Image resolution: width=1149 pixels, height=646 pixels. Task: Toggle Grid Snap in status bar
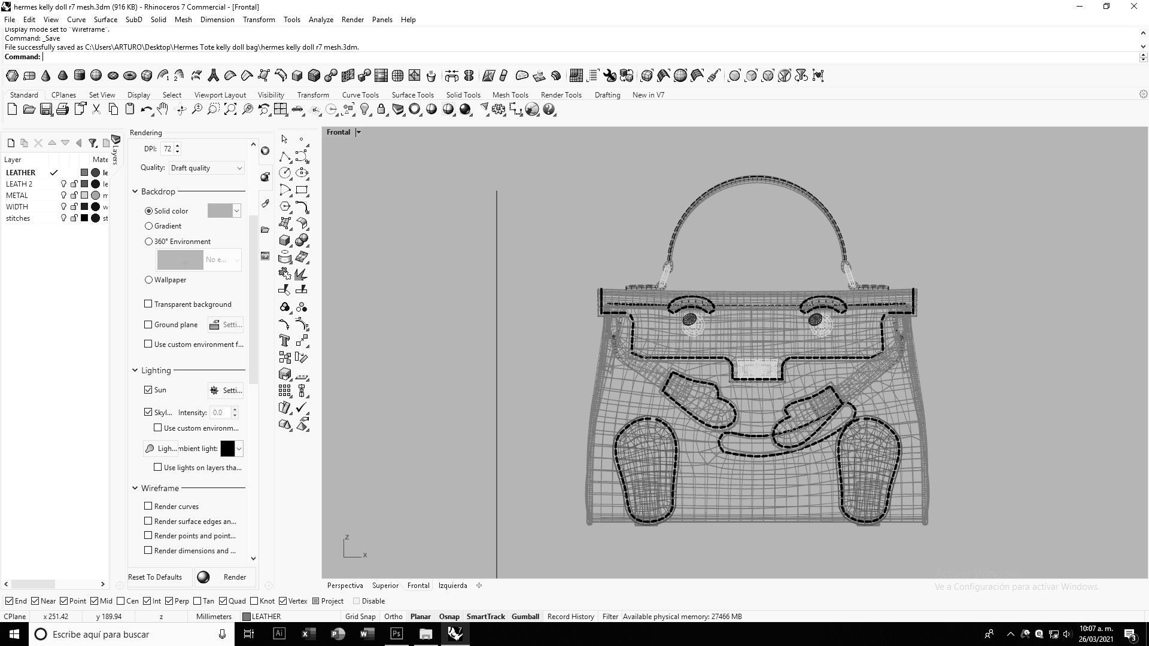(x=360, y=617)
